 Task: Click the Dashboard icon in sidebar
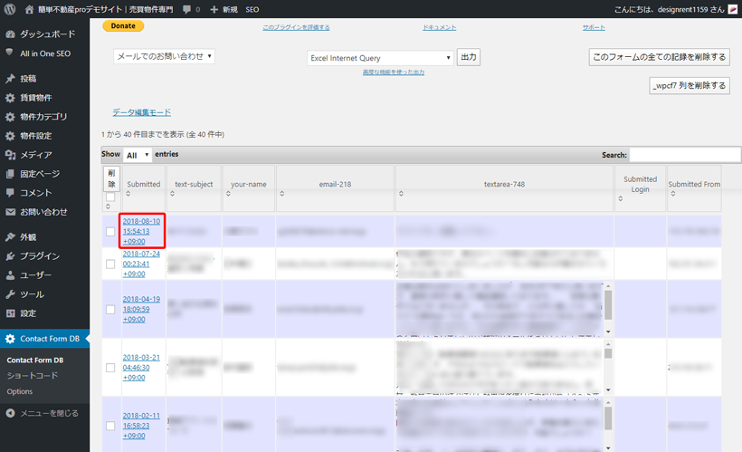click(x=10, y=34)
